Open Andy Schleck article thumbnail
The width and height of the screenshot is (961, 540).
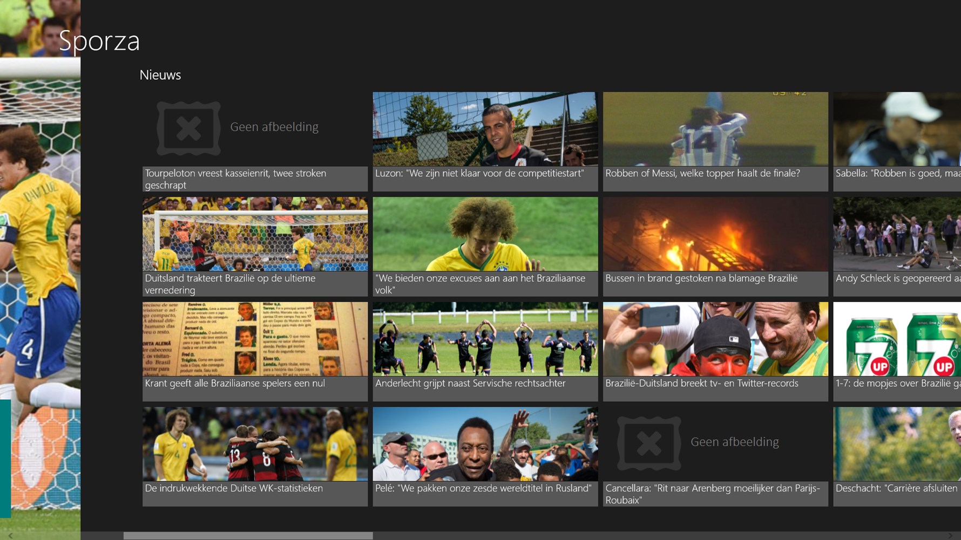point(897,234)
